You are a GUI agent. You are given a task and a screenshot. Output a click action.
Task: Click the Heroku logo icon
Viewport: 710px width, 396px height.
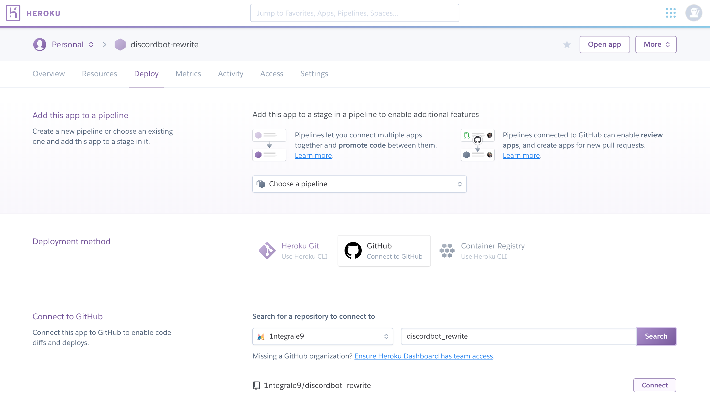point(13,13)
